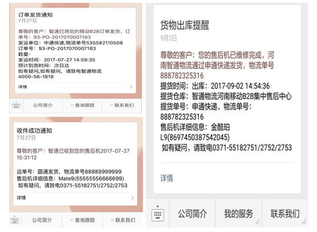Open 联系我们 menu under 收件成功通知
The height and width of the screenshot is (232, 317).
[123, 220]
